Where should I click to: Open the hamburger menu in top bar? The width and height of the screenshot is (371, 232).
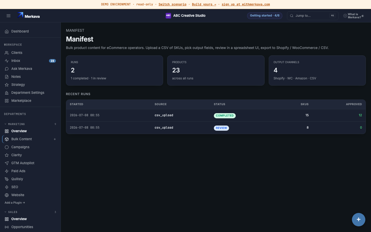click(x=9, y=16)
